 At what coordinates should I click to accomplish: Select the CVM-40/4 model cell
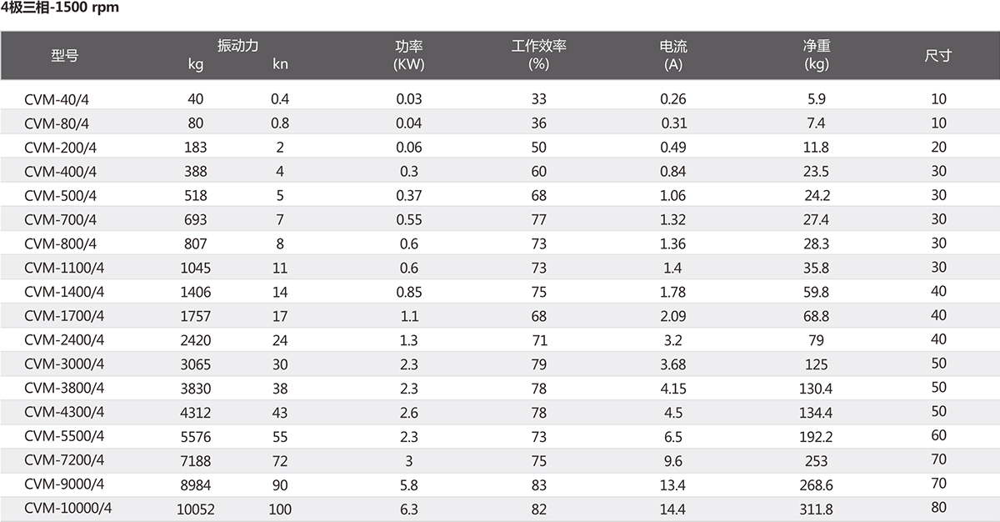click(x=55, y=98)
